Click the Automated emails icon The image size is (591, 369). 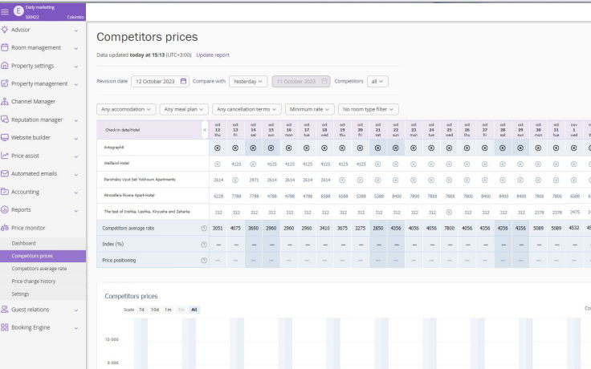[x=5, y=173]
